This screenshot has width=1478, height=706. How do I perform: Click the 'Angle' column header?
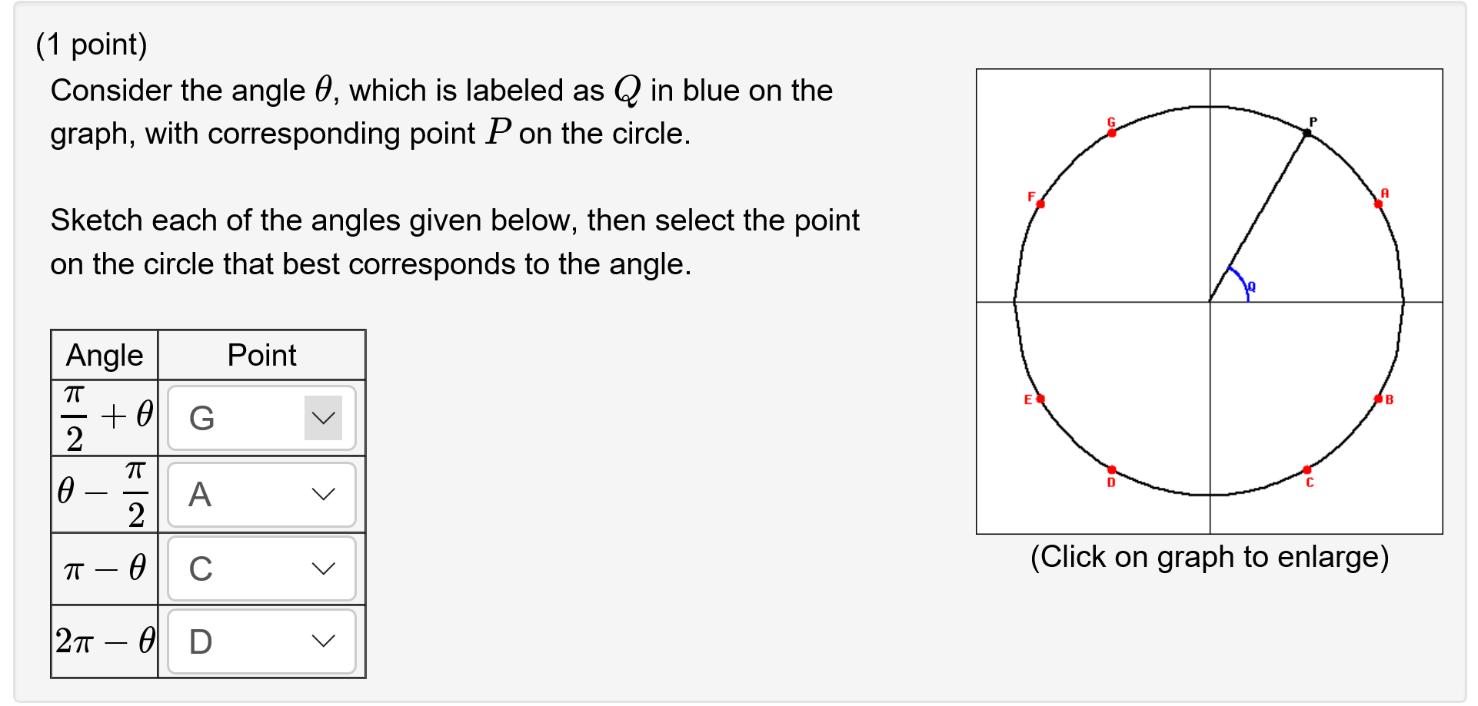tap(105, 355)
